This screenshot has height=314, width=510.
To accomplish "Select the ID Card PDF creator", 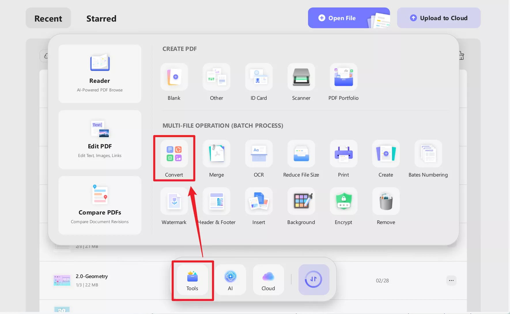I will [259, 77].
